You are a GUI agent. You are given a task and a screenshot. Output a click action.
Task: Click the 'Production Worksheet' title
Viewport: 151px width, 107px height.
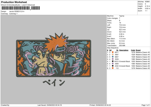click(14, 2)
